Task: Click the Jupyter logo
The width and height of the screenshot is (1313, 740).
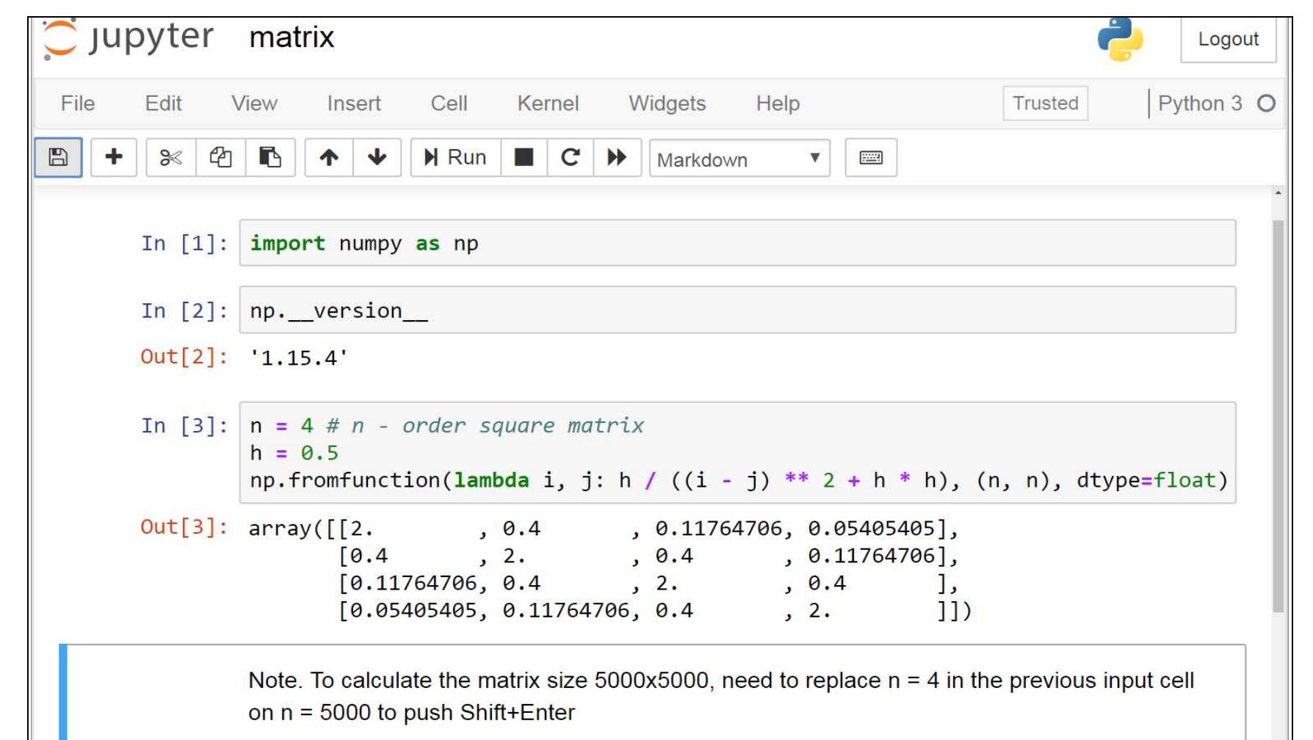Action: [129, 38]
